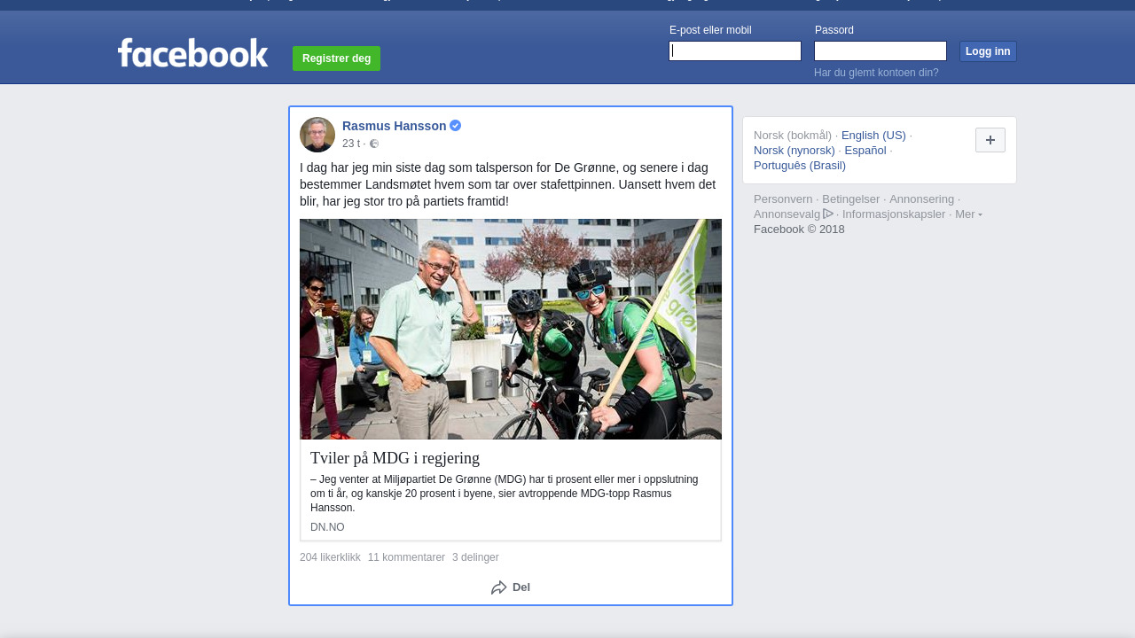Open the Informasjonskapsler footer link
1135x638 pixels.
[894, 214]
